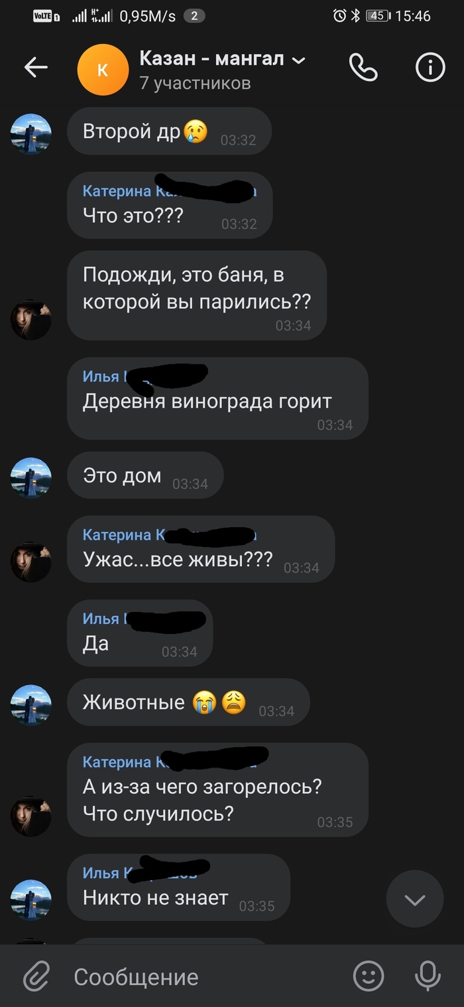Image resolution: width=464 pixels, height=1007 pixels.
Task: Tap the alarm clock status icon
Action: [x=339, y=16]
